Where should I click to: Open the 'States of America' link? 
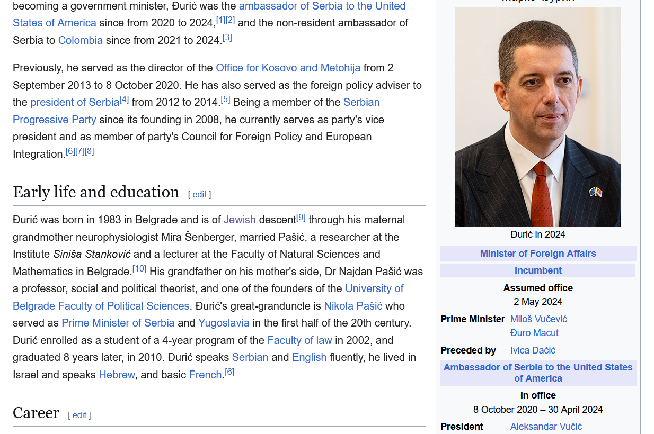click(55, 23)
